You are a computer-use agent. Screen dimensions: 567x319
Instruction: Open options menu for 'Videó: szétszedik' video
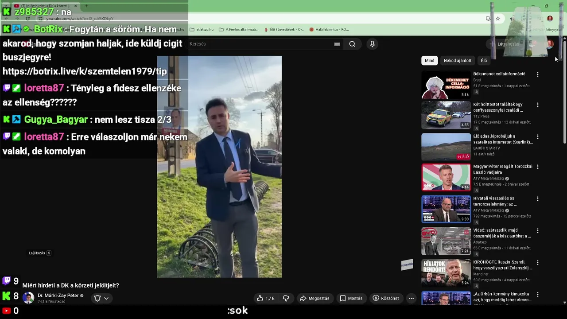(x=538, y=231)
